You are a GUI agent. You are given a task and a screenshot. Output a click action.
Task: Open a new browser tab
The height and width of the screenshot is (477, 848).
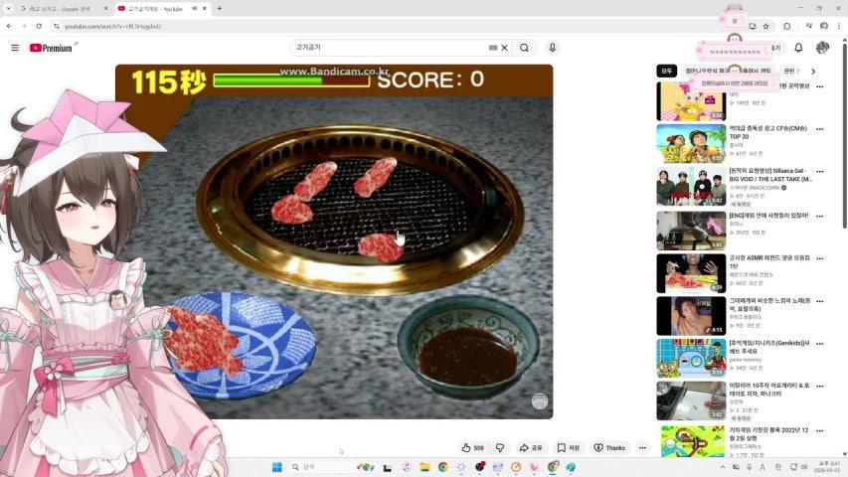pyautogui.click(x=219, y=9)
